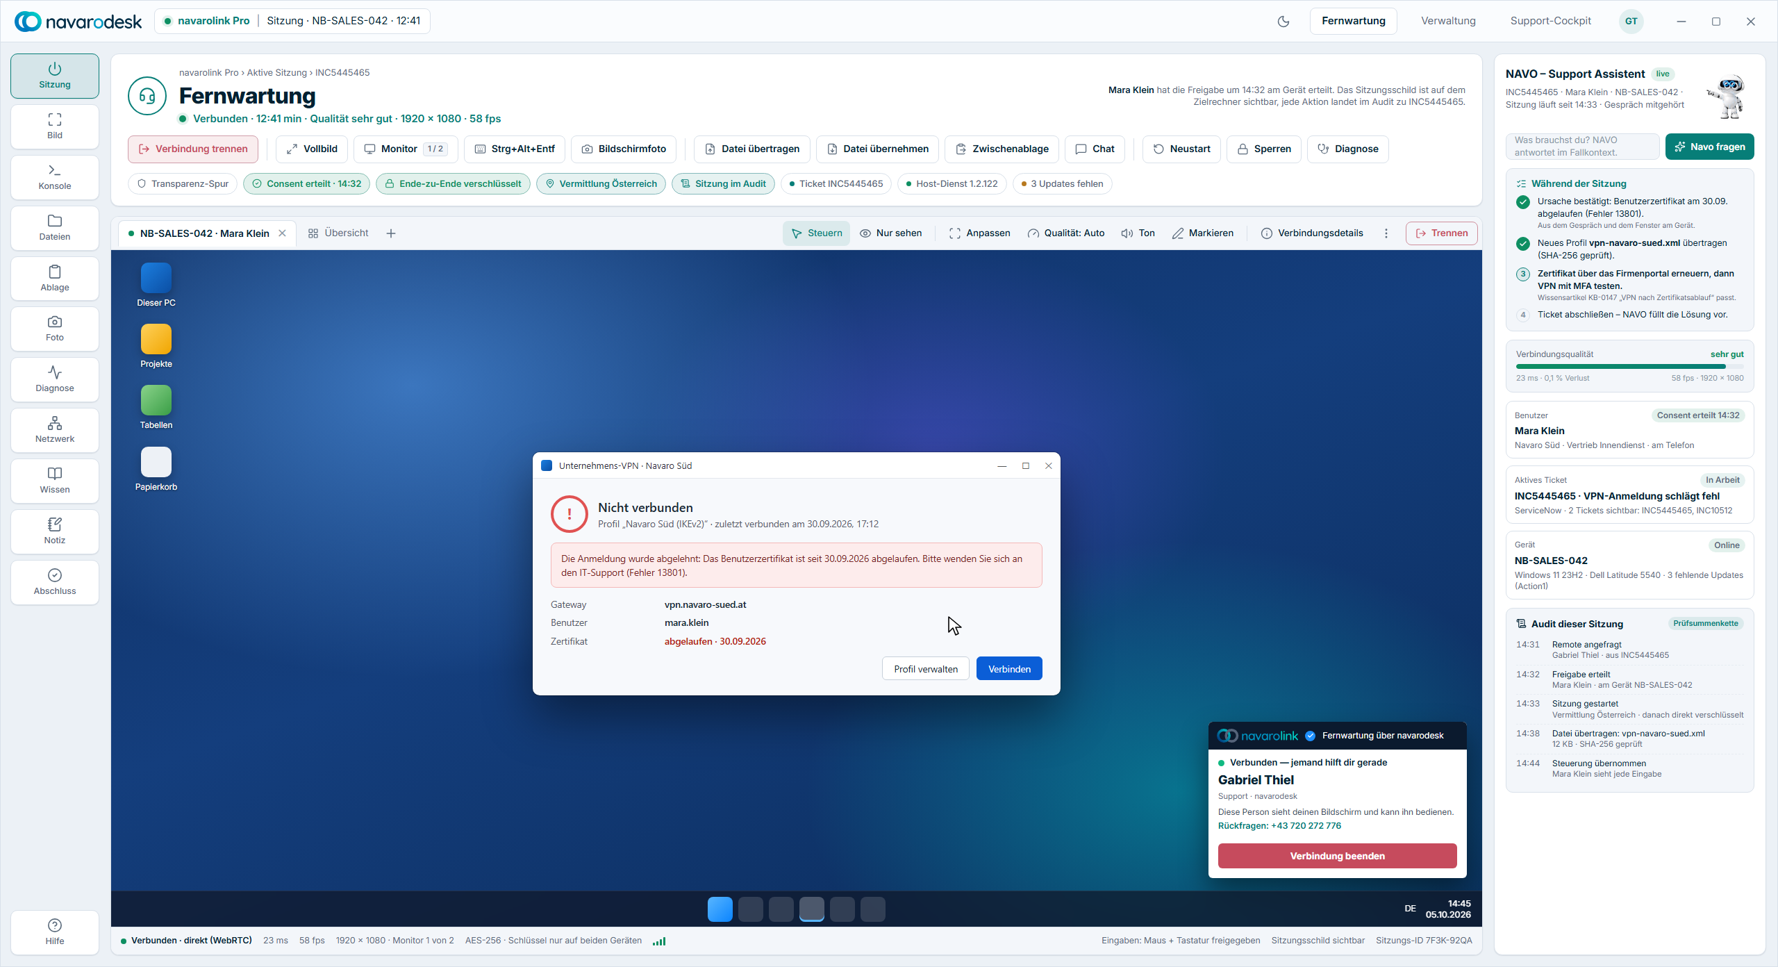Image resolution: width=1778 pixels, height=967 pixels.
Task: Open the Wissen knowledge panel
Action: click(55, 481)
